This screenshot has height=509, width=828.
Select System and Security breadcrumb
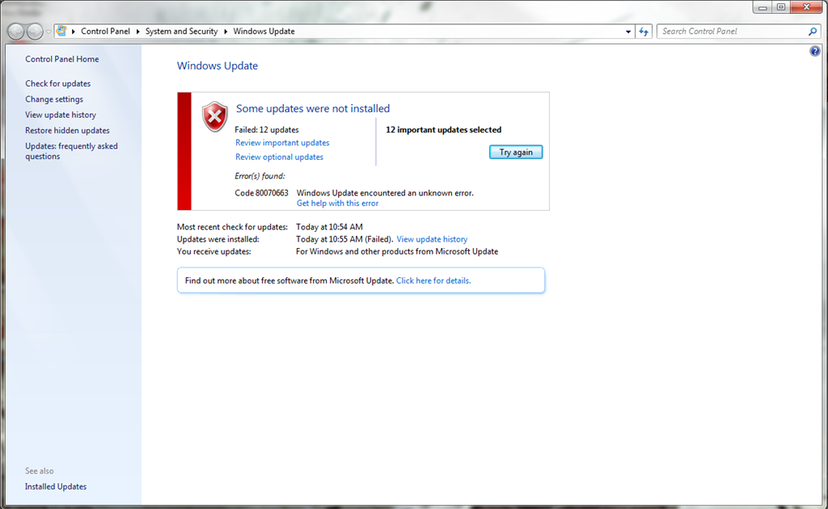[181, 32]
